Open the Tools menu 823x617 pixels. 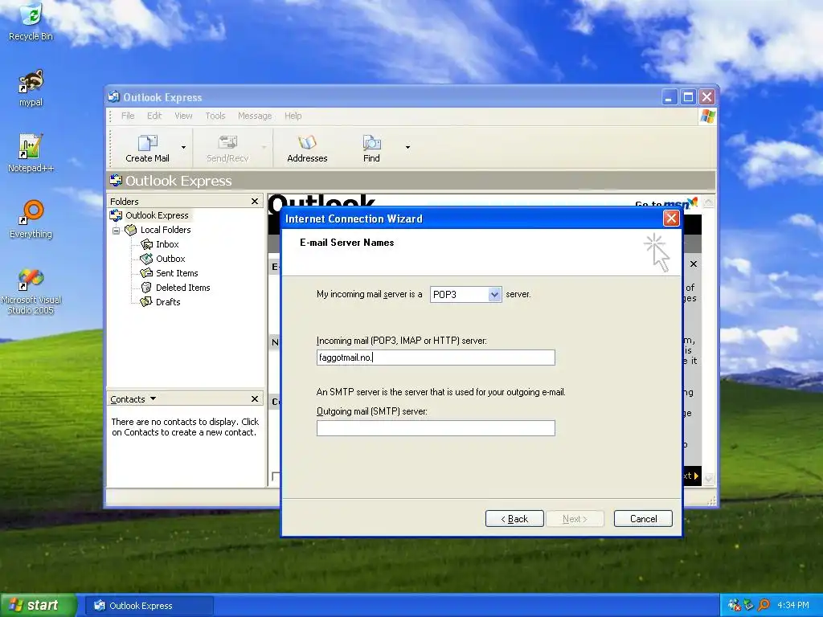tap(215, 116)
